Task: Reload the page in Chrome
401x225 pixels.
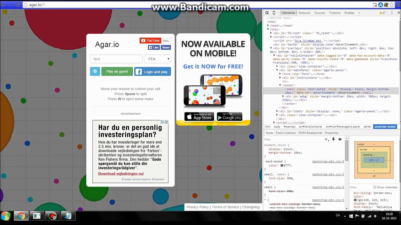Action: 18,5
